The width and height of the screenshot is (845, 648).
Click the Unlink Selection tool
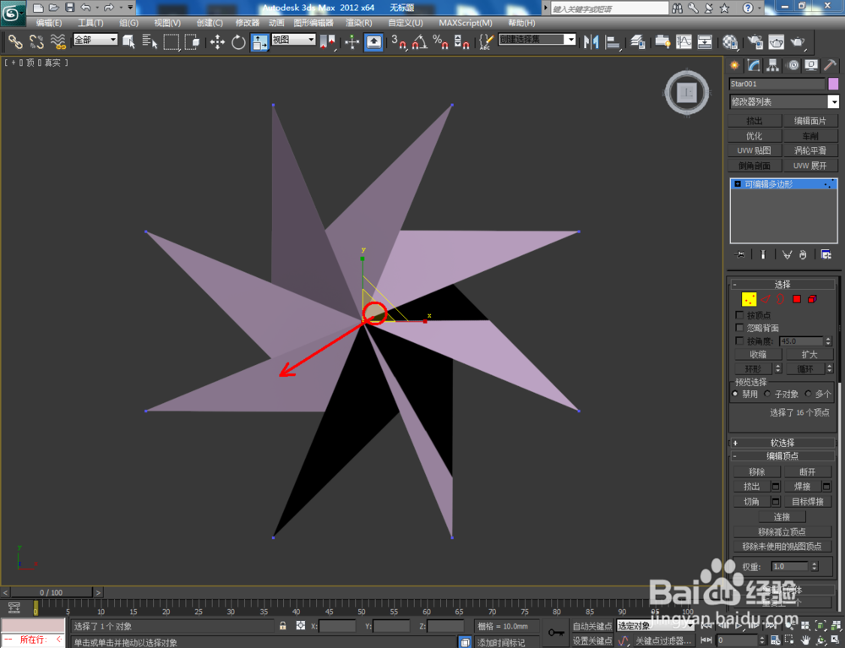36,41
